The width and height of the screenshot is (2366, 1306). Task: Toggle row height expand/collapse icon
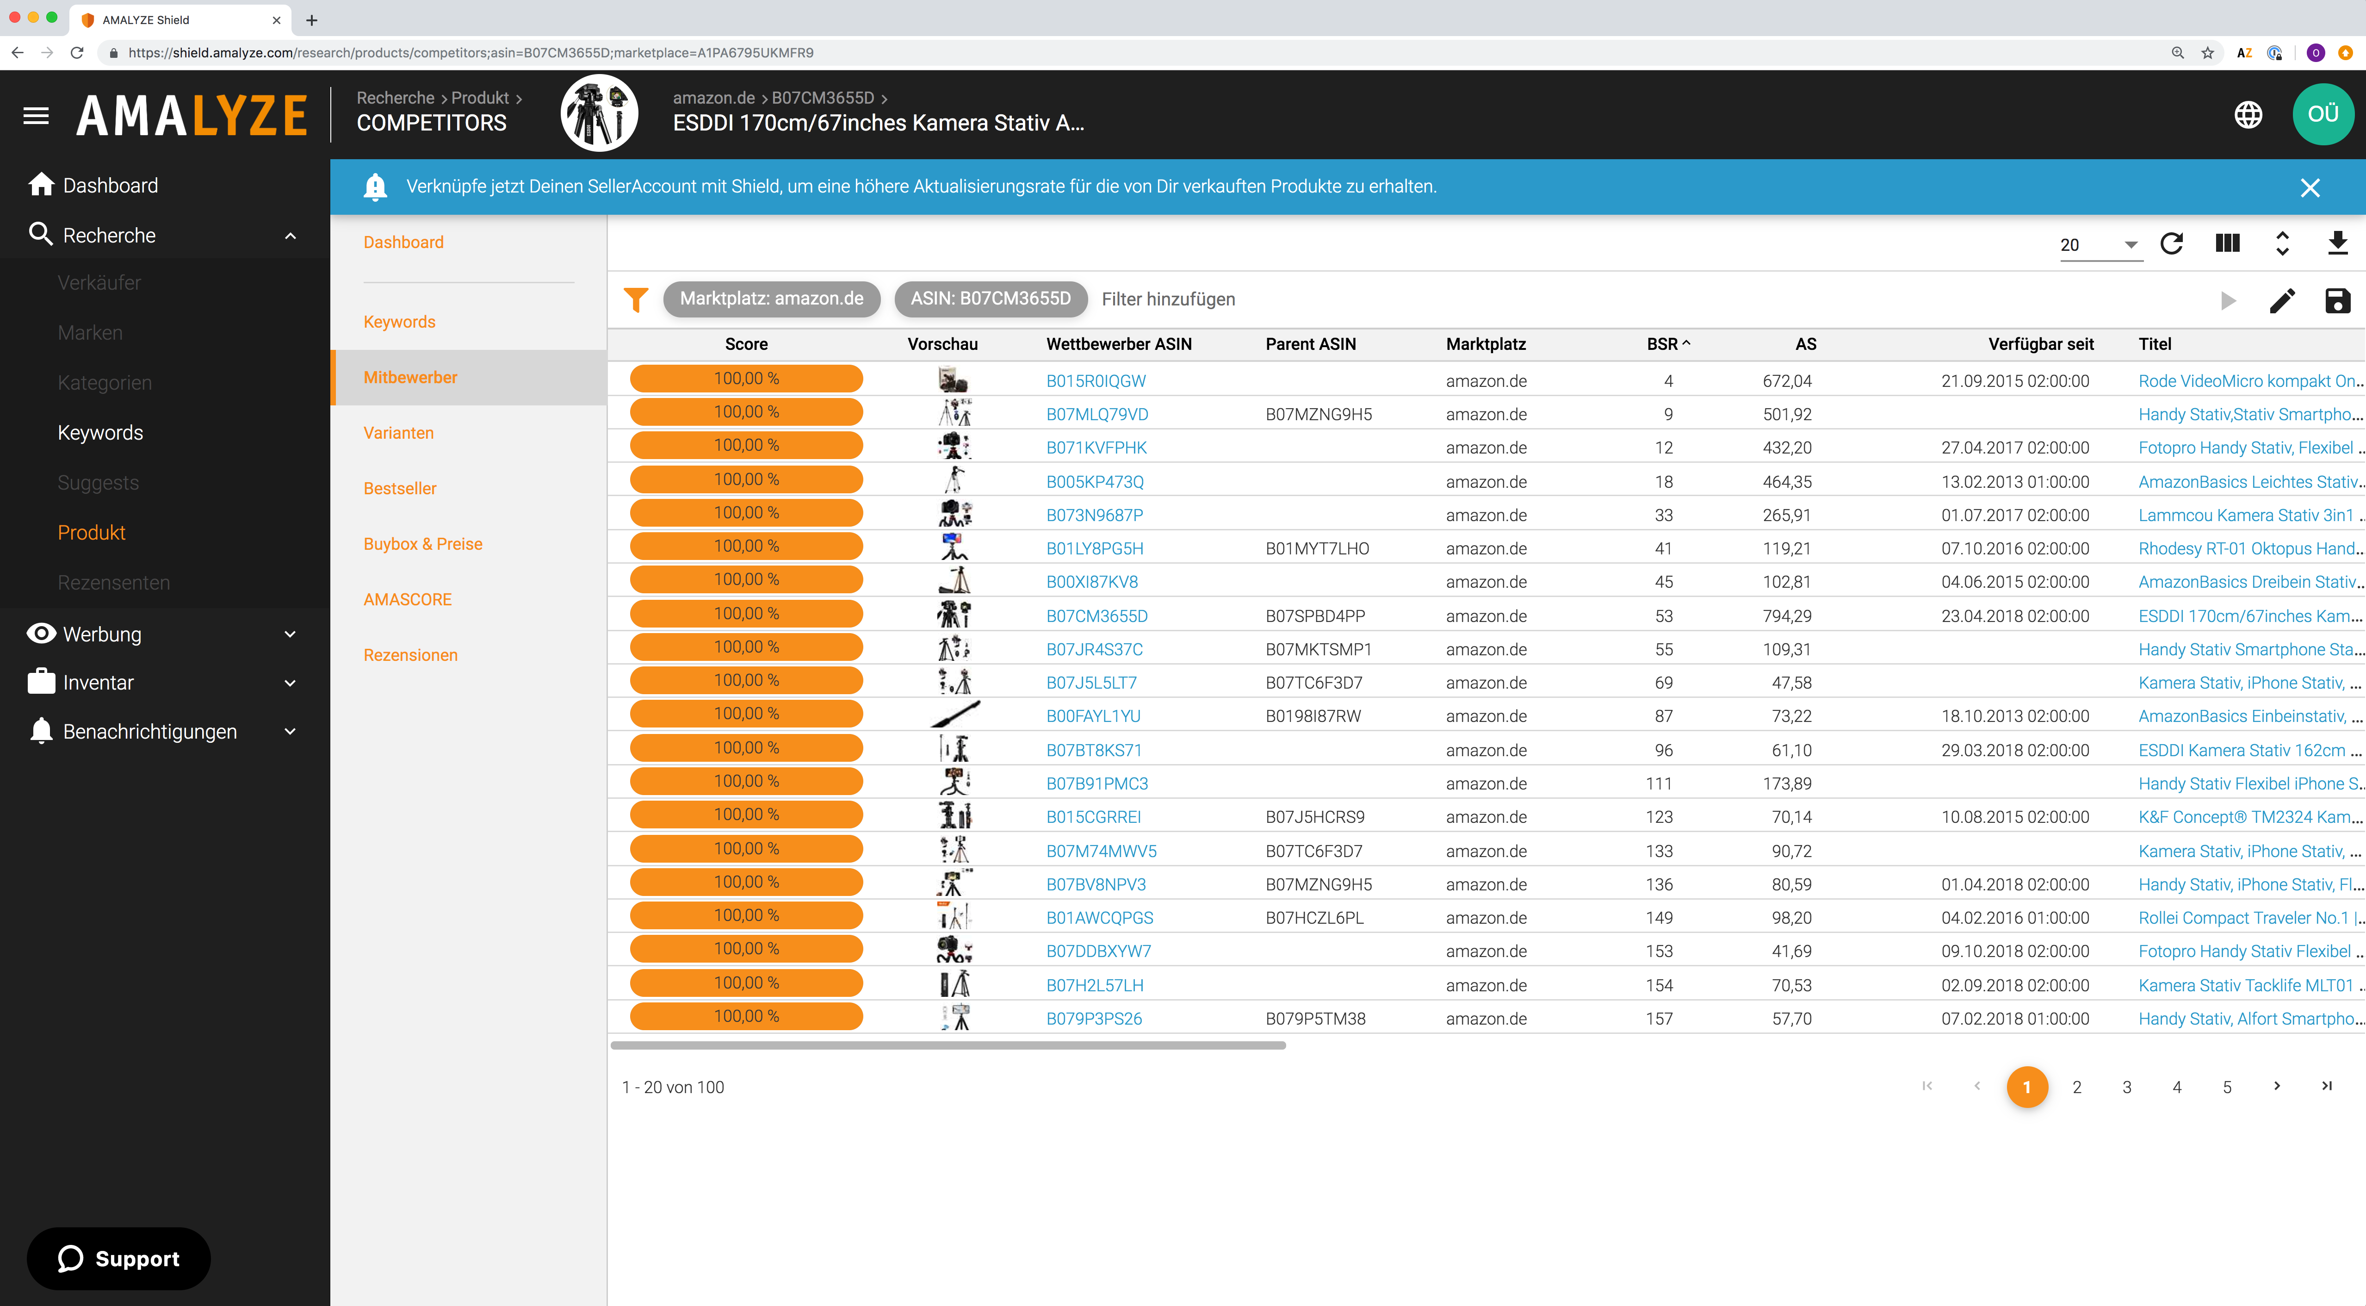click(2282, 243)
